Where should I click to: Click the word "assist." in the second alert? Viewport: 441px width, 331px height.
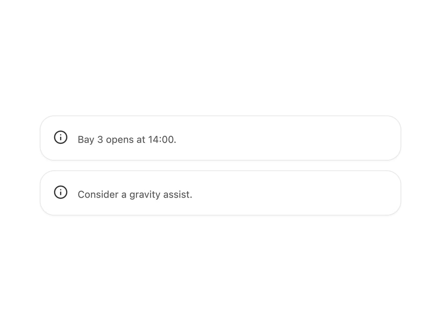(178, 194)
